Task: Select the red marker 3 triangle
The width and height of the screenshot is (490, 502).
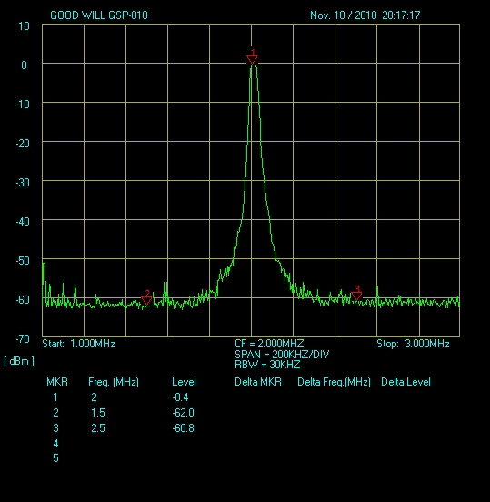Action: point(356,296)
